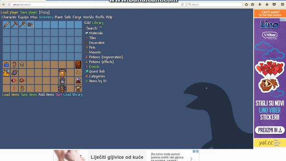
Task: Click the Load player link
Action: tap(9, 13)
